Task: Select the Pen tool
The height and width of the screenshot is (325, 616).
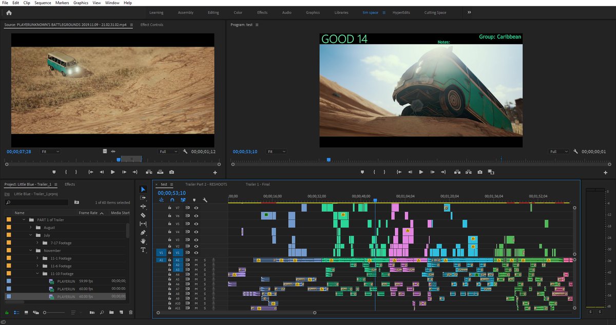Action: click(x=143, y=232)
